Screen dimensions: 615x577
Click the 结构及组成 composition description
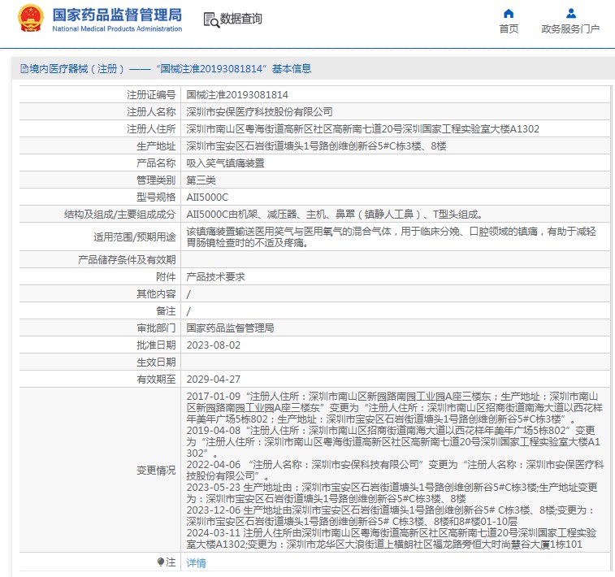click(x=335, y=215)
